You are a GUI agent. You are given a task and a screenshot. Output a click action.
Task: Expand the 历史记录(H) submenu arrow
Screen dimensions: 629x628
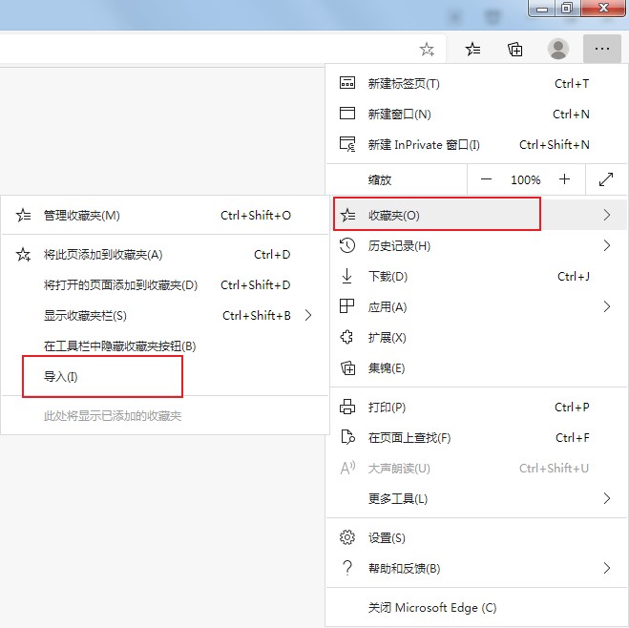tap(606, 245)
